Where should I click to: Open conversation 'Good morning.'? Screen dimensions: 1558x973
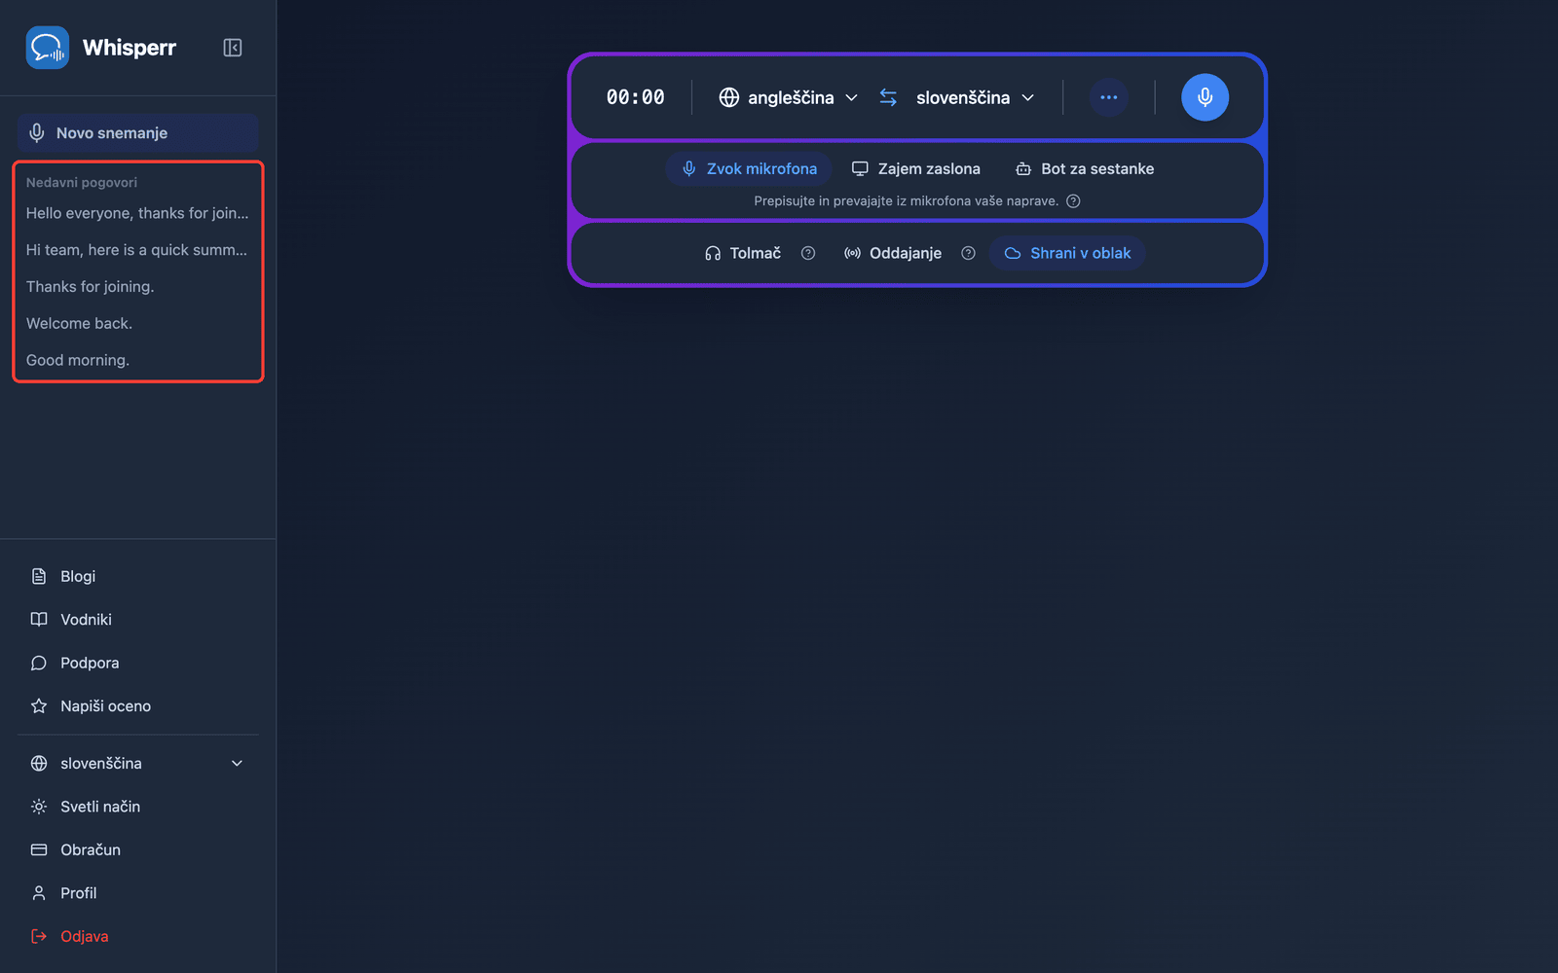137,360
